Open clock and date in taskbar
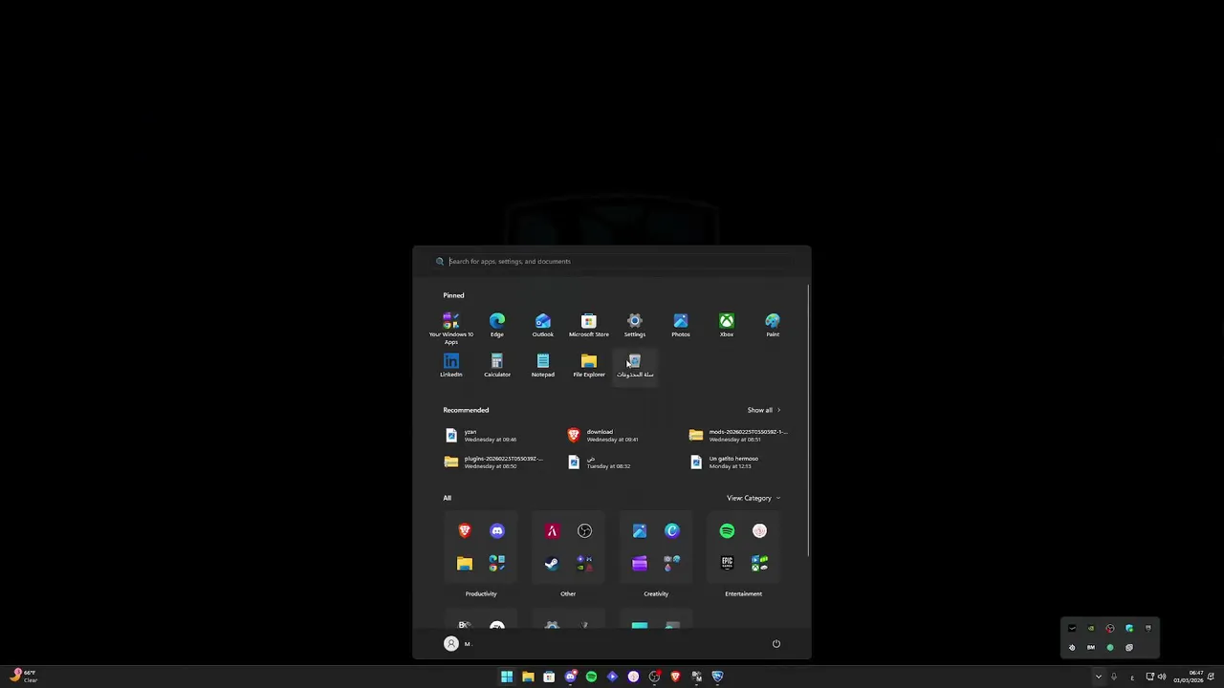The width and height of the screenshot is (1224, 688). tap(1190, 677)
